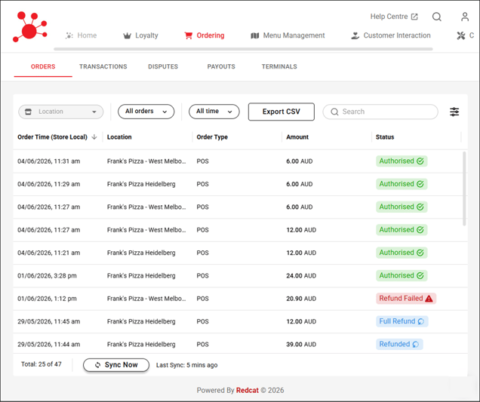Click the check icon on 11:29 am Authorised
The height and width of the screenshot is (402, 480).
tap(420, 184)
